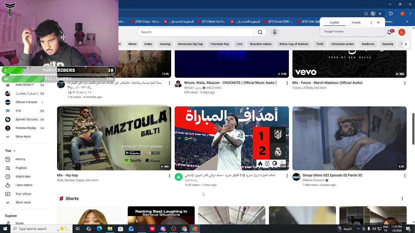Open Maztoula Balti mix thumbnail

[114, 138]
